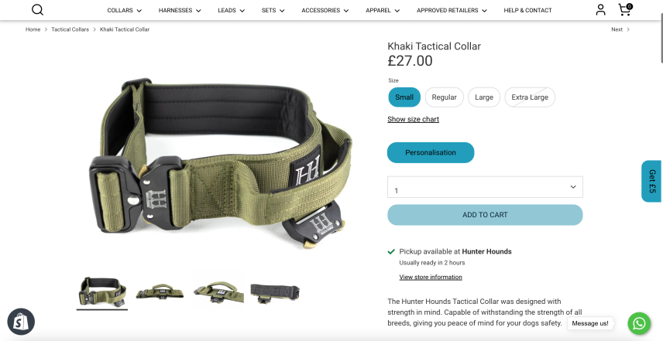Open the Get £5 side tab

(x=652, y=182)
